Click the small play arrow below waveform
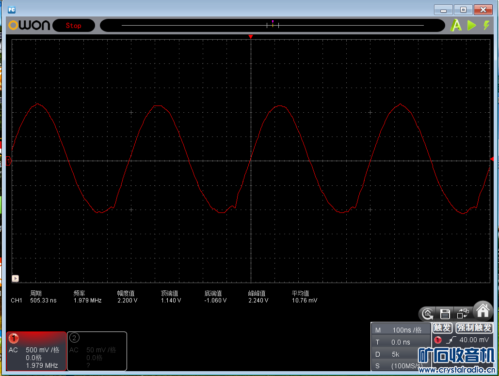 coord(16,278)
